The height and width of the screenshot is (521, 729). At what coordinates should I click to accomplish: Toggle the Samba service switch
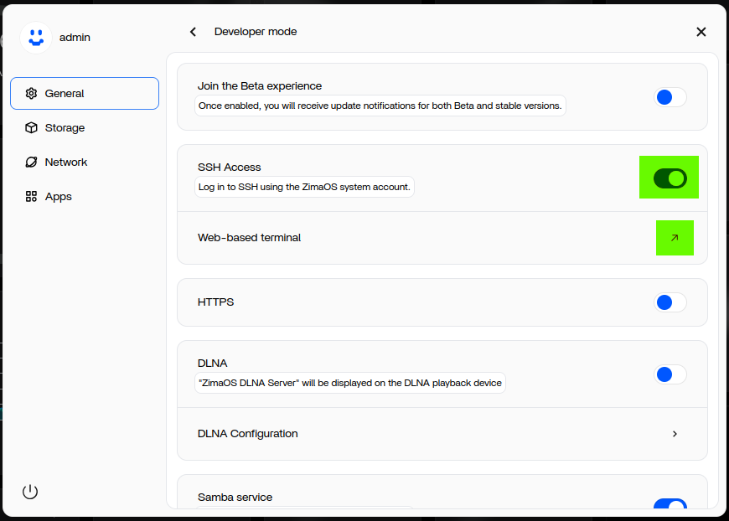click(x=670, y=507)
